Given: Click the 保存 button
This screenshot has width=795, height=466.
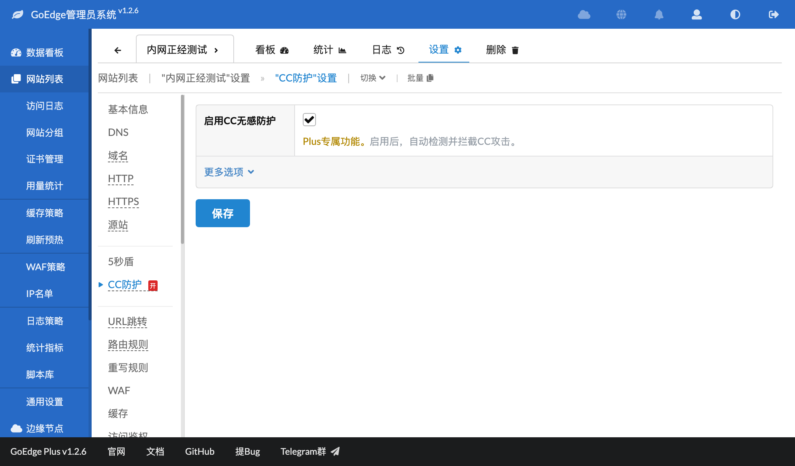Looking at the screenshot, I should click(x=223, y=213).
